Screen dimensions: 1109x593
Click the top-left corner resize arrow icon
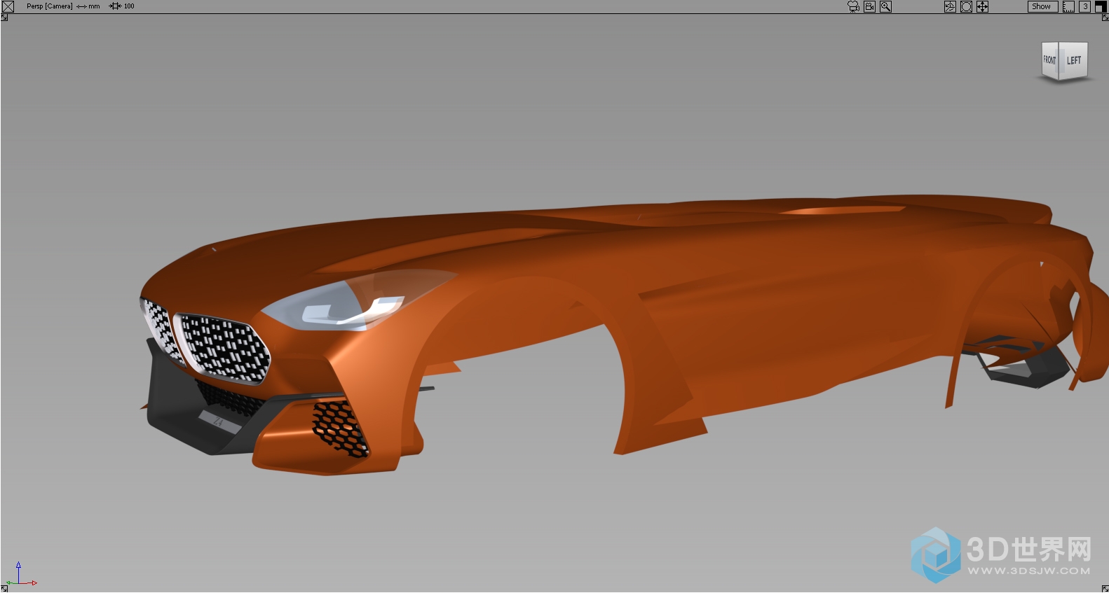(4, 18)
